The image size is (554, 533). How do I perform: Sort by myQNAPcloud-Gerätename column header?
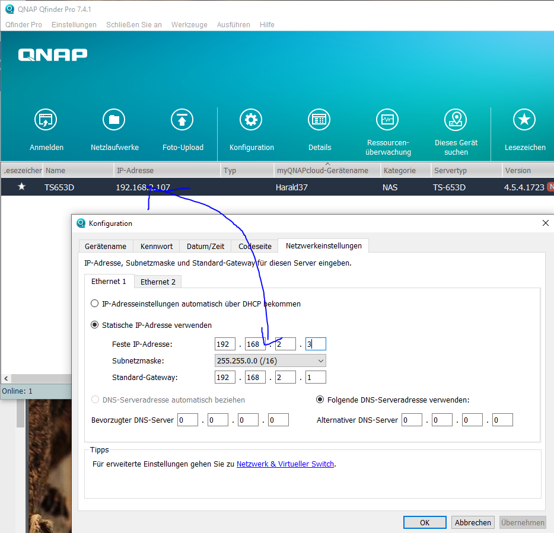[x=327, y=170]
